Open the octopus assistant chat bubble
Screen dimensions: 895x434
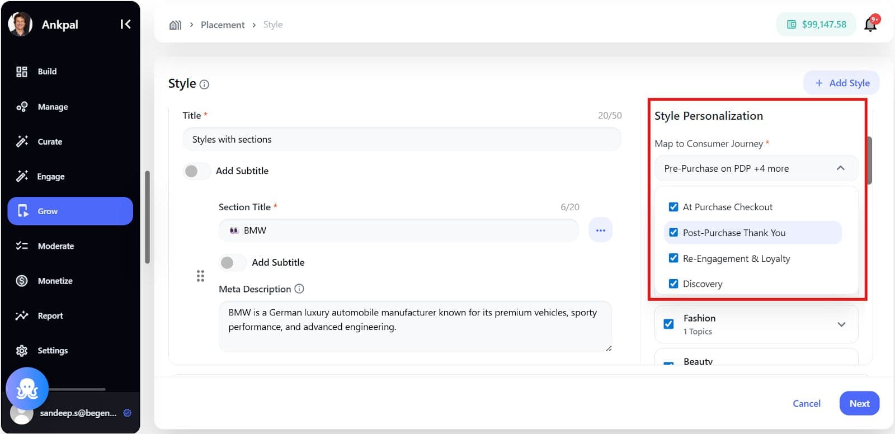(27, 389)
